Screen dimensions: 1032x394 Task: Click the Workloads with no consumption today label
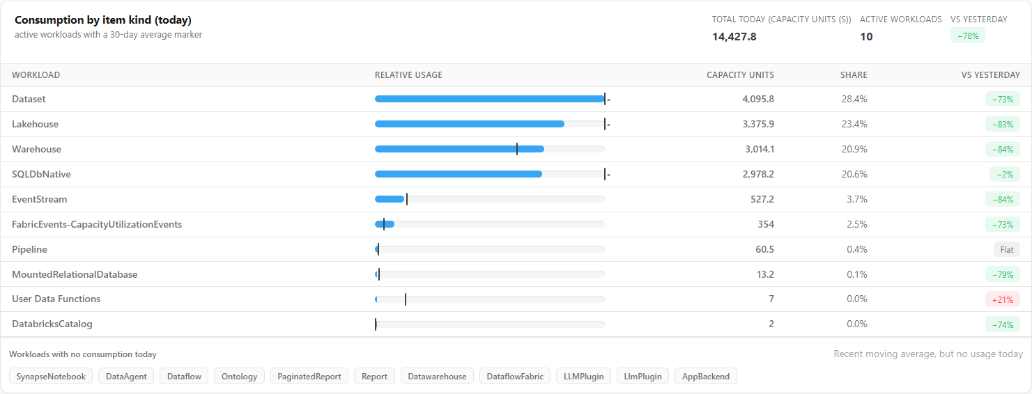click(x=83, y=354)
